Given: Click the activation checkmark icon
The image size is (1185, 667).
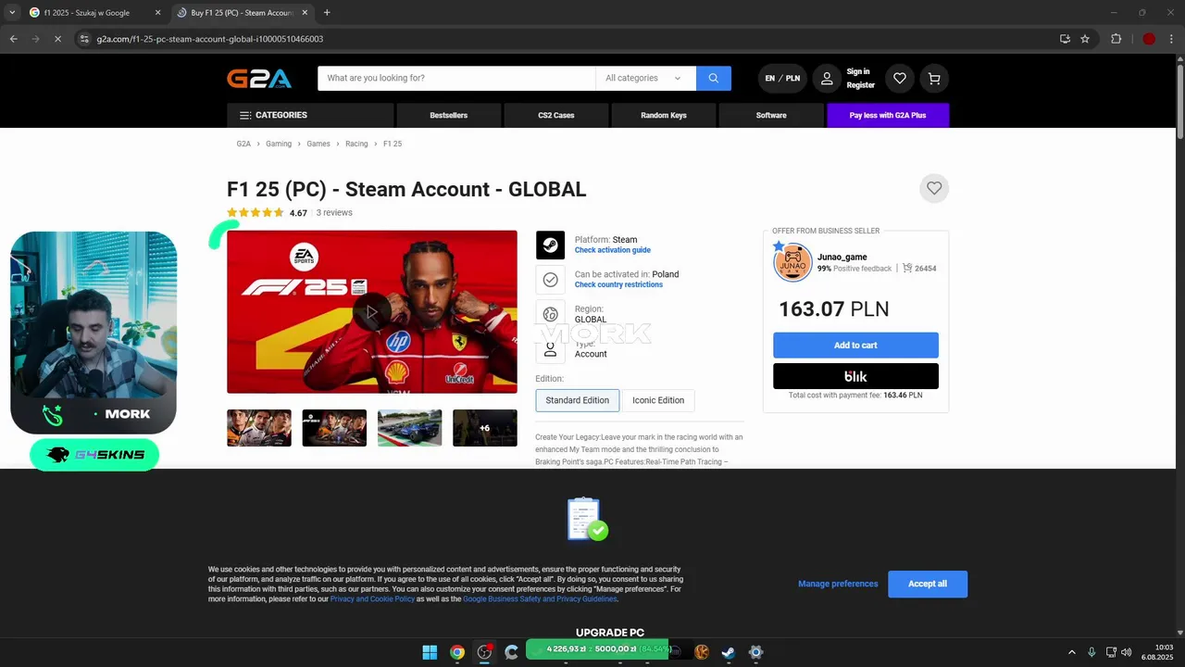Looking at the screenshot, I should click(x=550, y=279).
